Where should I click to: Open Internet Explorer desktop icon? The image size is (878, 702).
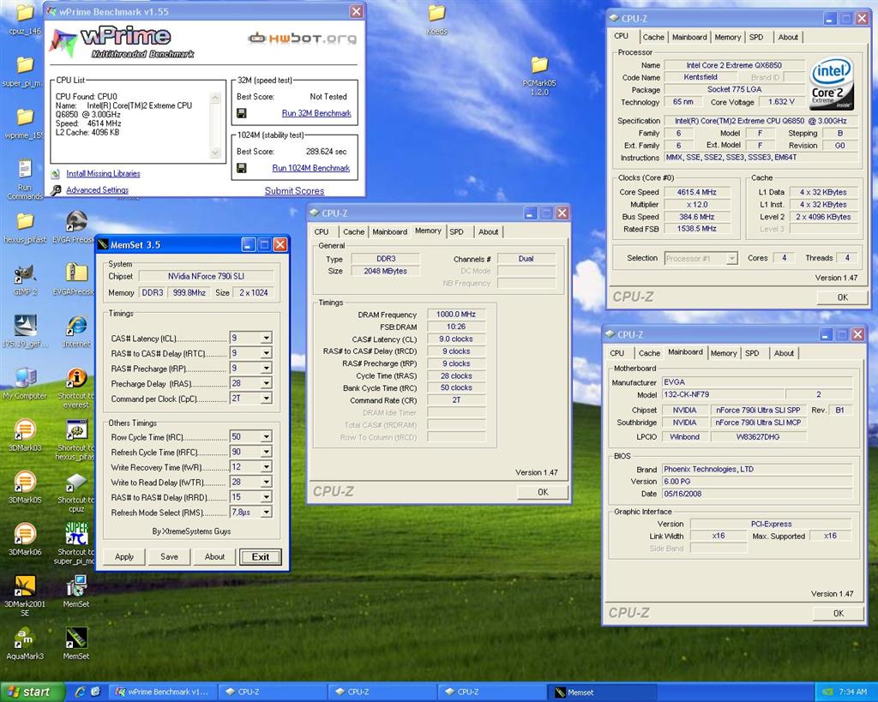[76, 326]
